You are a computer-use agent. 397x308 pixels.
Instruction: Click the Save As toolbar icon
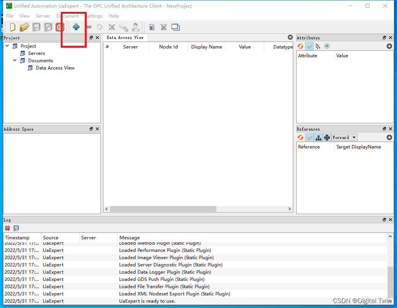[48, 27]
